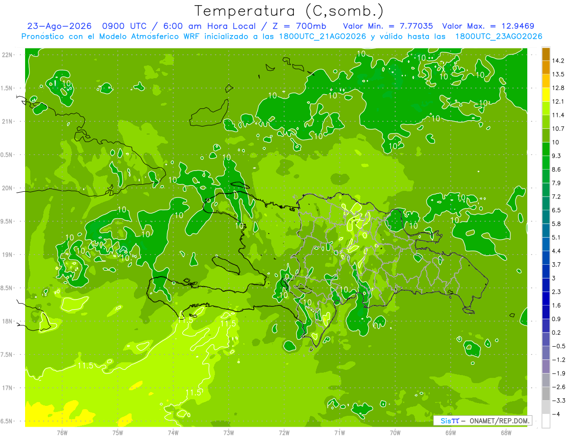Click the 'SisTT – ONAMET/REP.DOM.' credit box
This screenshot has height=439, width=568.
click(482, 421)
